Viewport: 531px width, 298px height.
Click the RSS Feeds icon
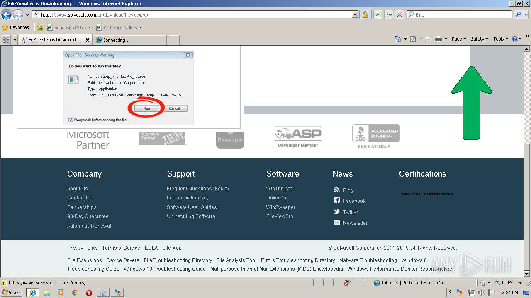tap(413, 39)
